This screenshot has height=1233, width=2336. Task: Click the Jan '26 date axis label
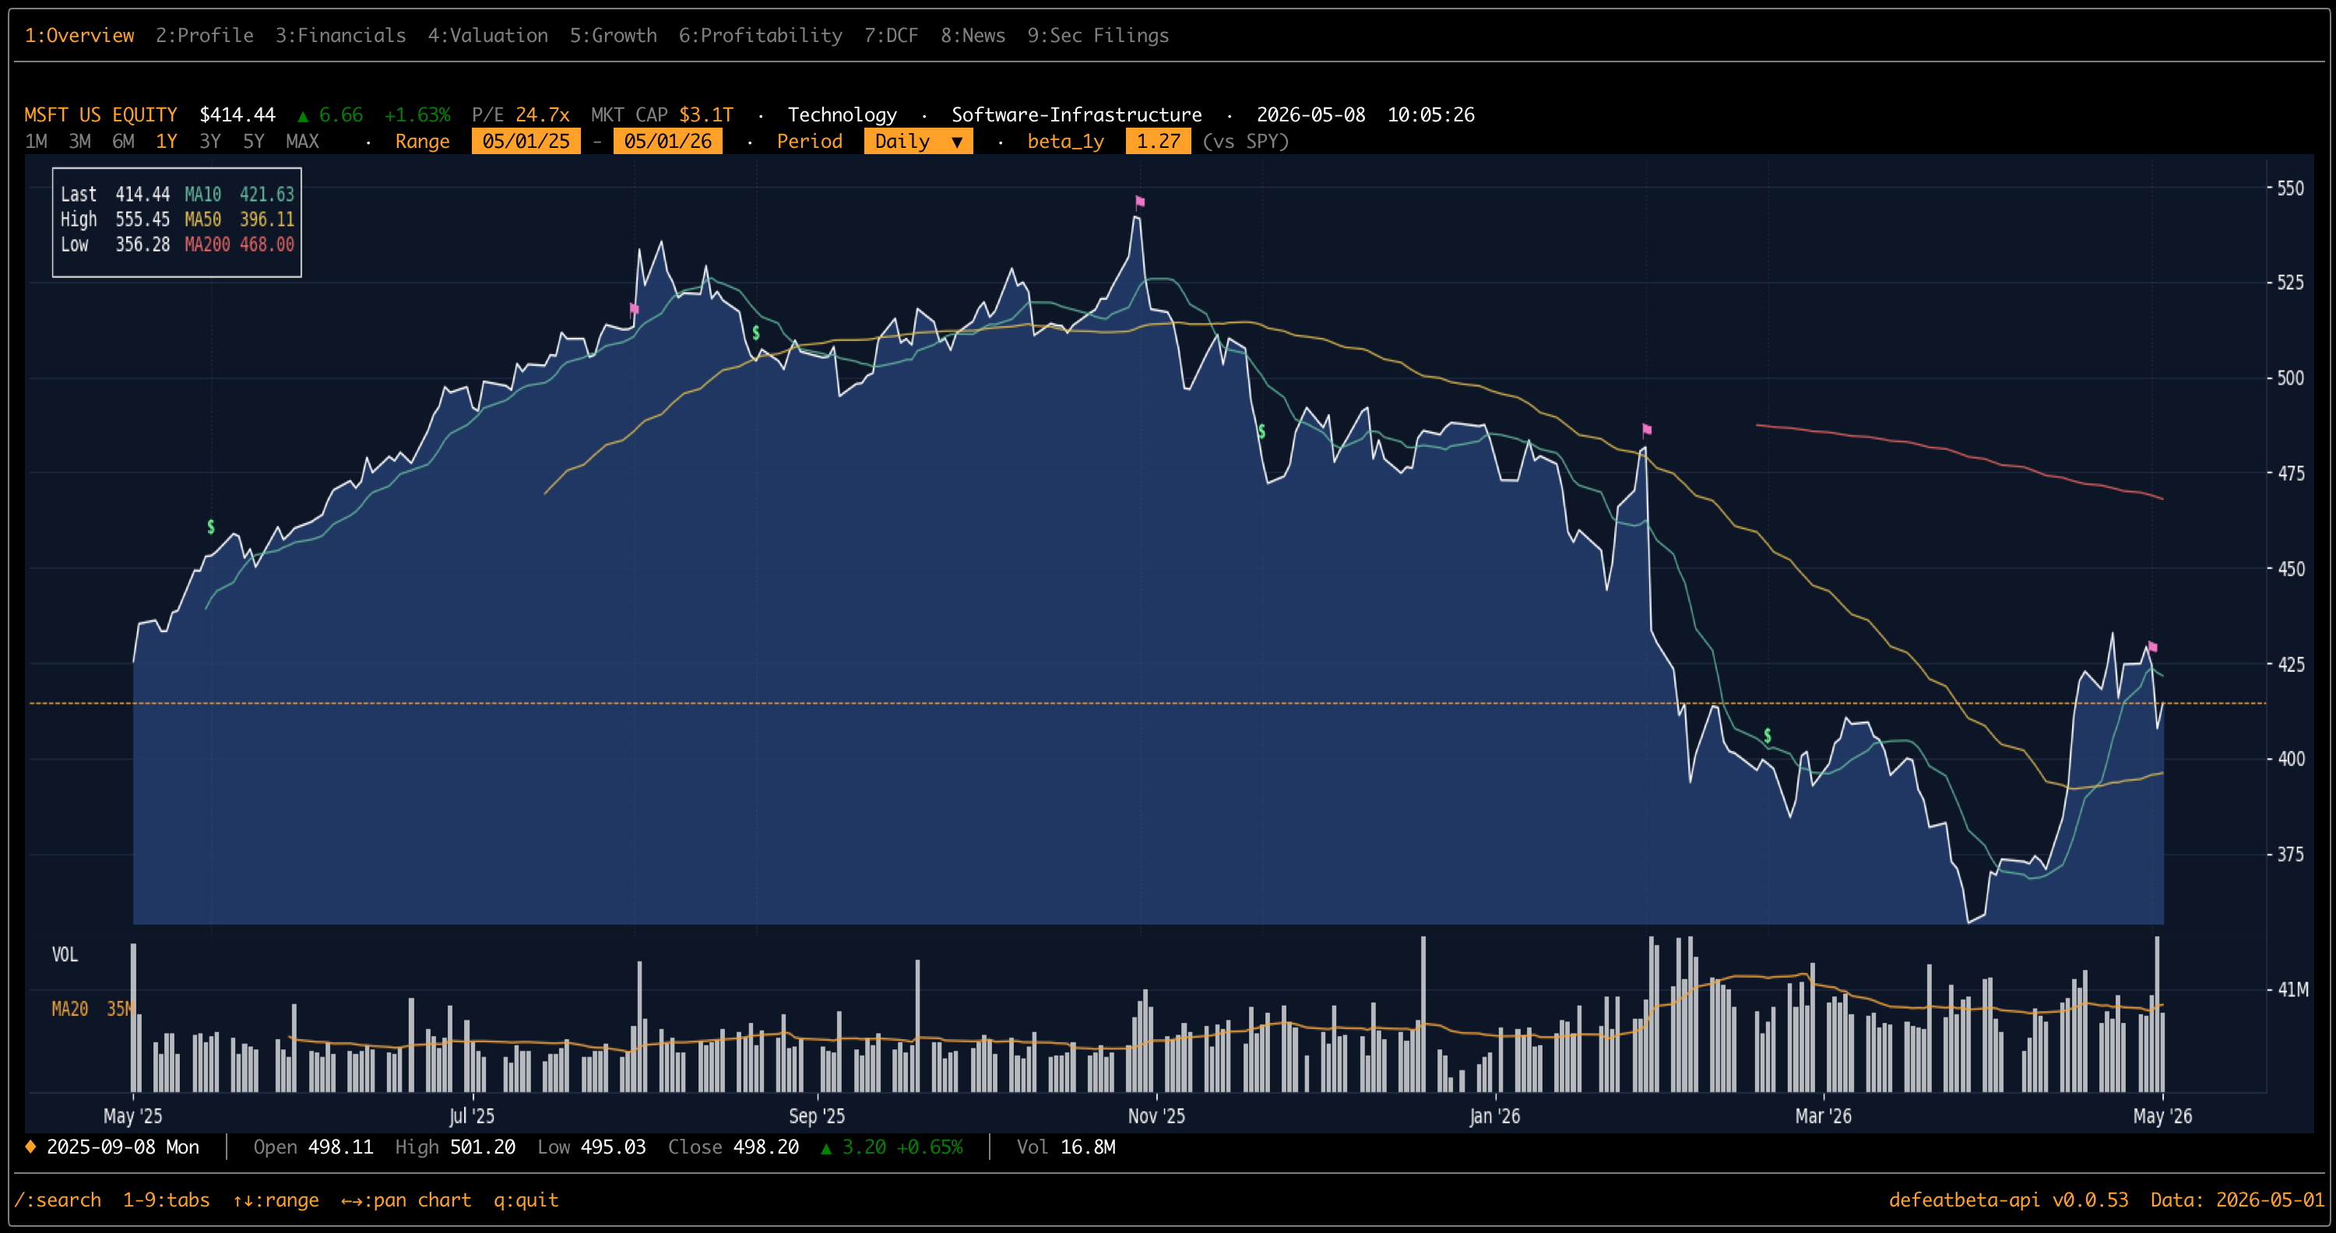click(x=1494, y=1116)
